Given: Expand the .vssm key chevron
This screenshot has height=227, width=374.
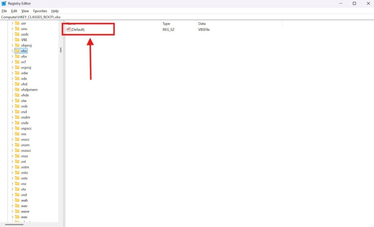Looking at the screenshot, I should coord(12,145).
